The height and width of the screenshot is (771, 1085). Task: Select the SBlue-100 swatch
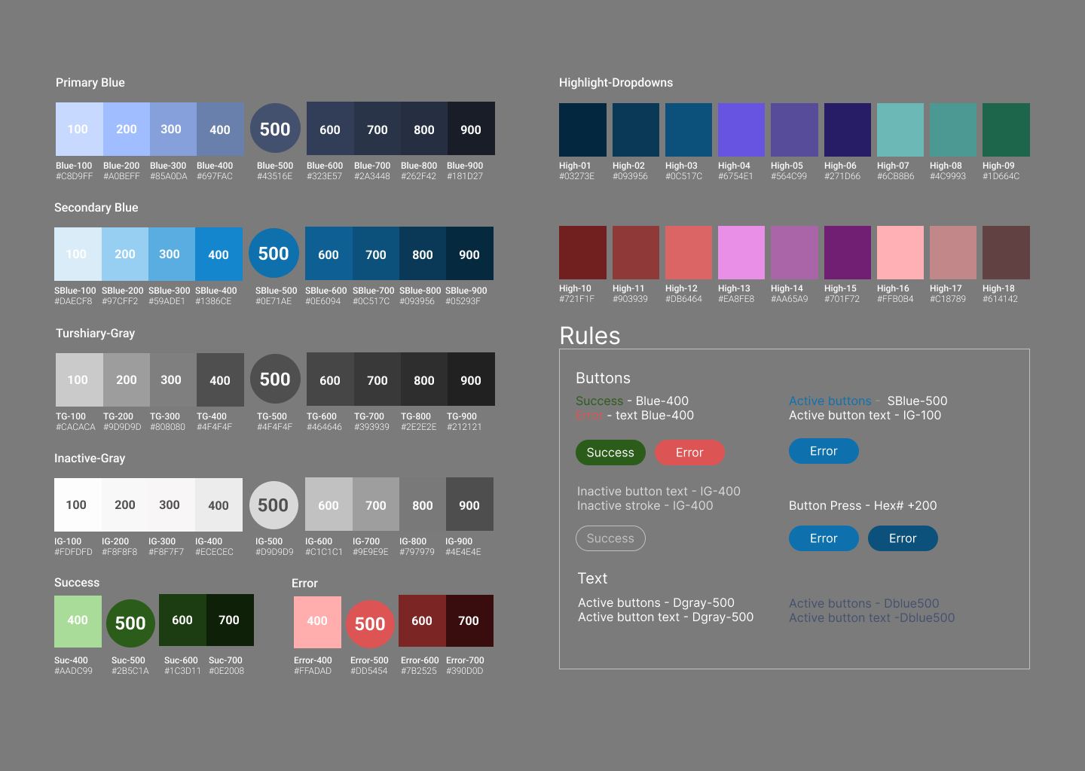pyautogui.click(x=78, y=254)
